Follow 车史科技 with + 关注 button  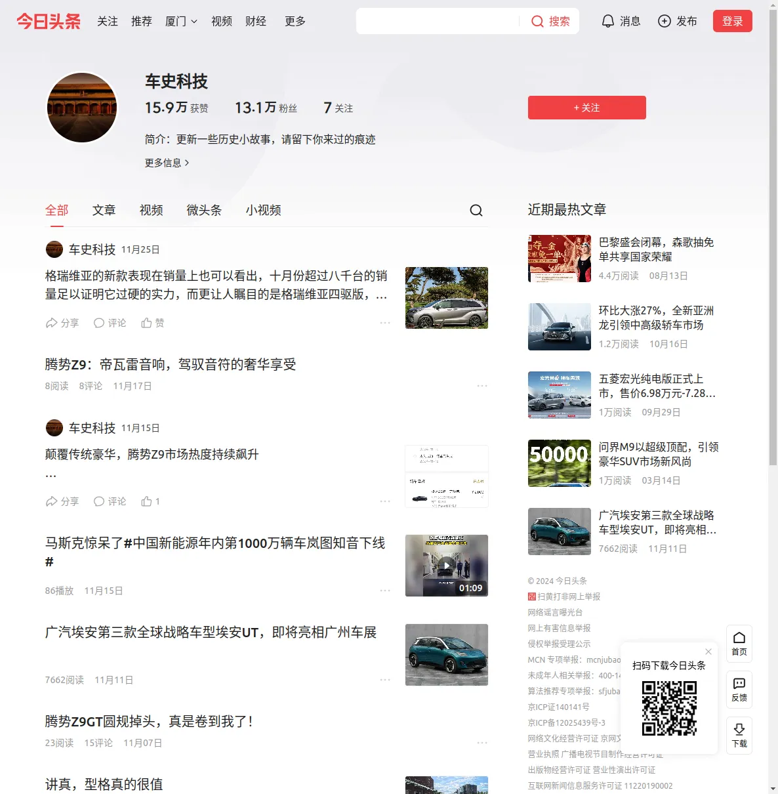(587, 108)
